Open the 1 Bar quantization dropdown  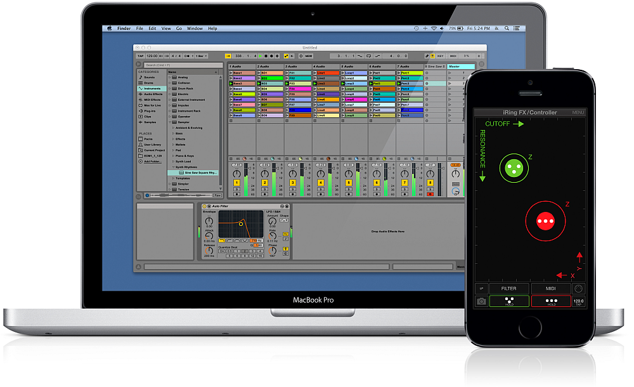[x=200, y=56]
